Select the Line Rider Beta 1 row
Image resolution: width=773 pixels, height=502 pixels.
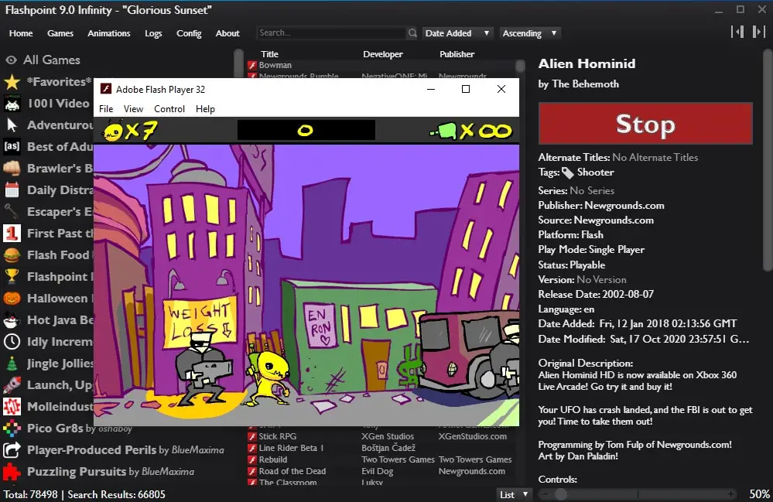(x=382, y=448)
